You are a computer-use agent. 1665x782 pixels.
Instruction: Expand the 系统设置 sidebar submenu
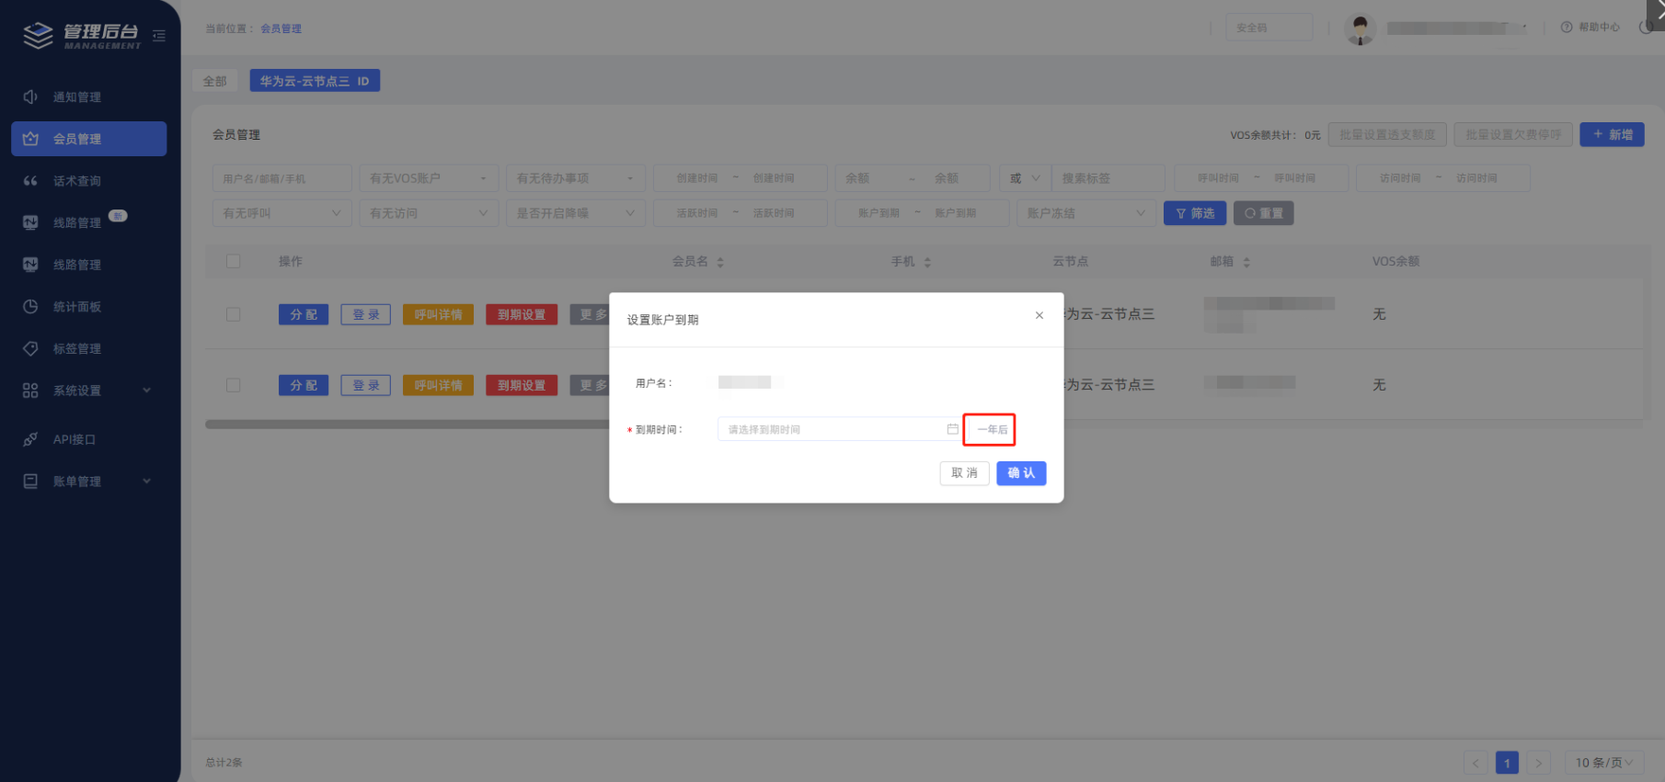(88, 391)
